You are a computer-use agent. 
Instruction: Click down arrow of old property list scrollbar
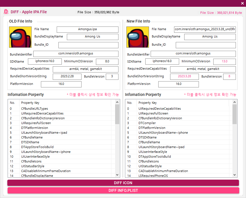pyautogui.click(x=117, y=175)
